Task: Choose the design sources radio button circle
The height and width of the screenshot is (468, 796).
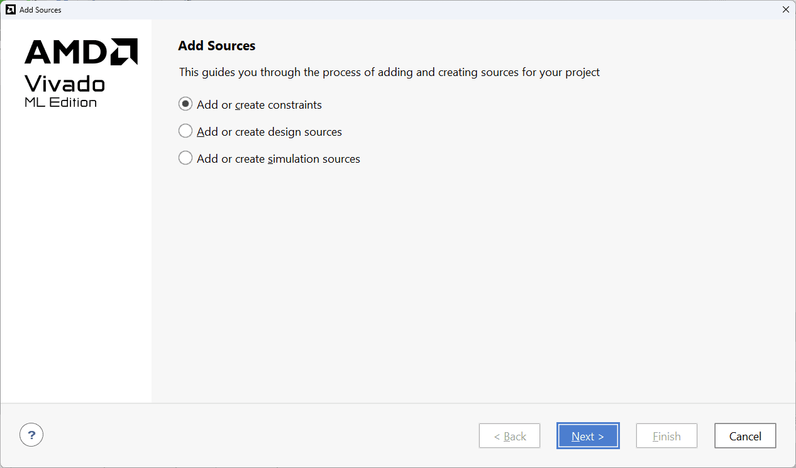Action: (x=185, y=131)
